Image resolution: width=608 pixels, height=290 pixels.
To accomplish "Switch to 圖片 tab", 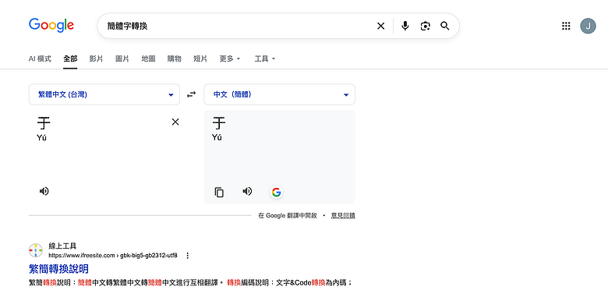I will (x=122, y=58).
